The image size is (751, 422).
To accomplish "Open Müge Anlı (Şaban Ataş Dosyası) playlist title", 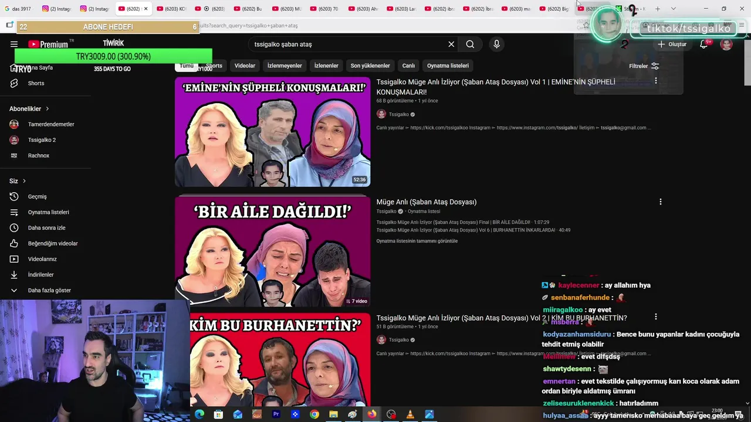I will click(427, 202).
